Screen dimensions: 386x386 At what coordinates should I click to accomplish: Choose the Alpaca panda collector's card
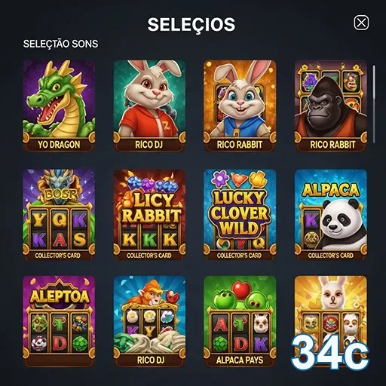(331, 215)
